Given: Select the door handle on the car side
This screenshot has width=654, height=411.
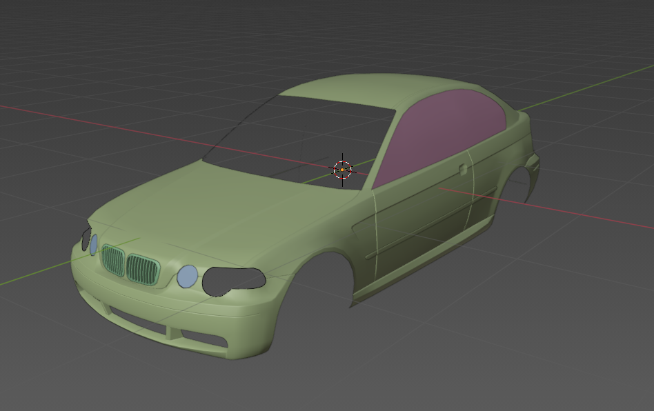Looking at the screenshot, I should click(462, 169).
